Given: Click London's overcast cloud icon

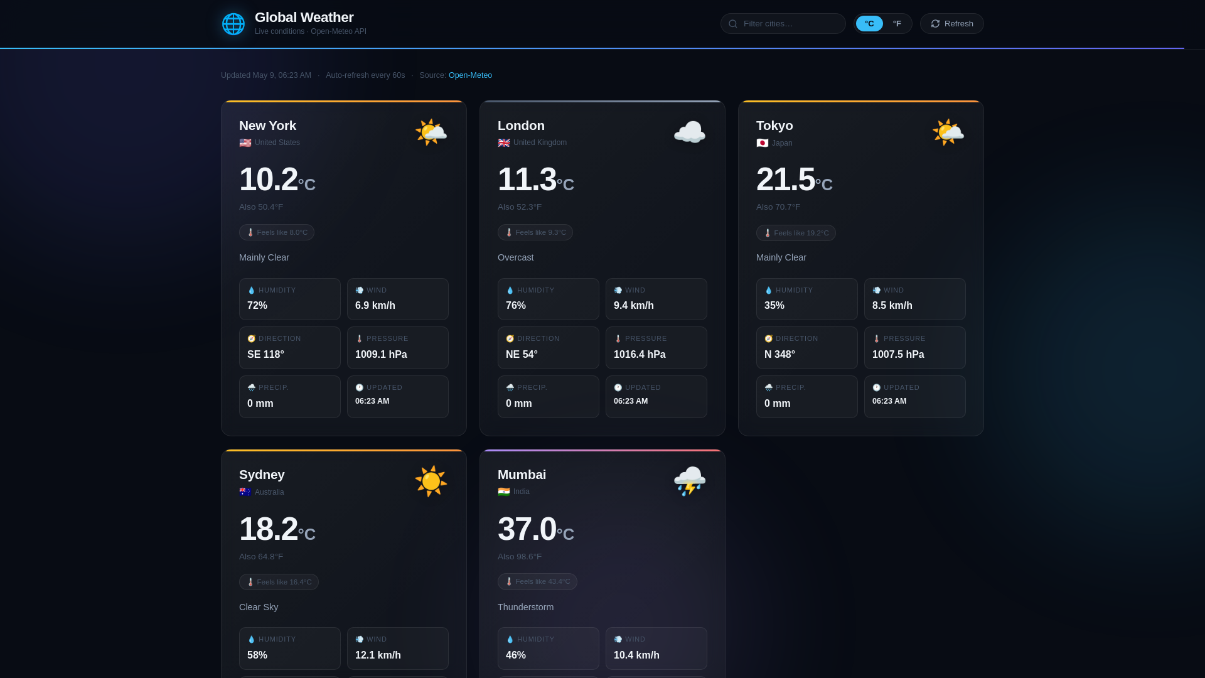Looking at the screenshot, I should point(690,132).
